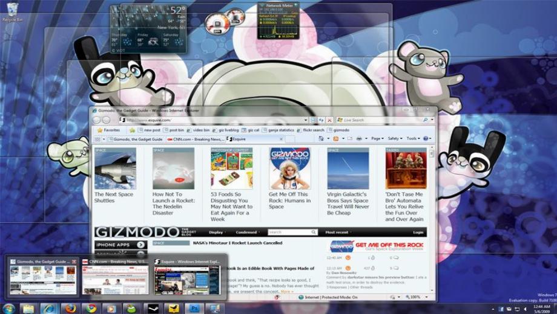The image size is (557, 314).
Task: Click the Gizmodo Login link
Action: click(x=418, y=232)
